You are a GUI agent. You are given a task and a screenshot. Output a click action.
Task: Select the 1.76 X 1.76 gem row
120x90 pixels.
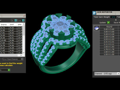click(109, 49)
